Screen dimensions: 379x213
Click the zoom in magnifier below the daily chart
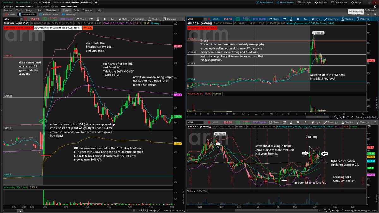(329, 210)
